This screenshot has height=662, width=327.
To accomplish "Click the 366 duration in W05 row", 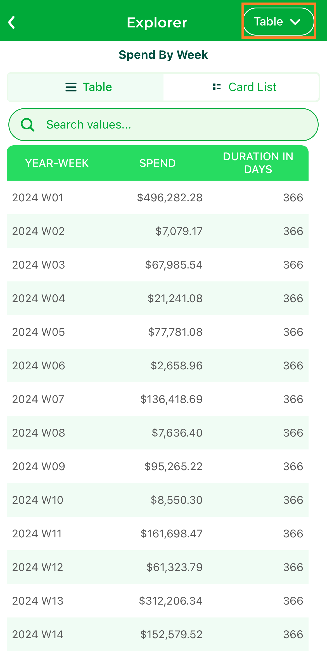I will 293,332.
